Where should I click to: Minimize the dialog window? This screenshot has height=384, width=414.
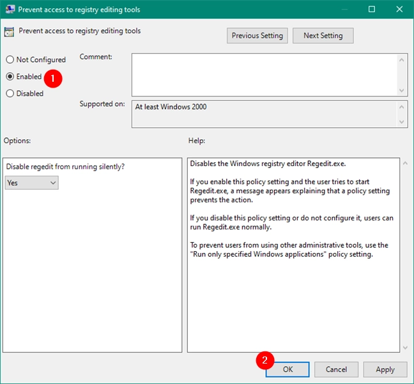pyautogui.click(x=344, y=9)
